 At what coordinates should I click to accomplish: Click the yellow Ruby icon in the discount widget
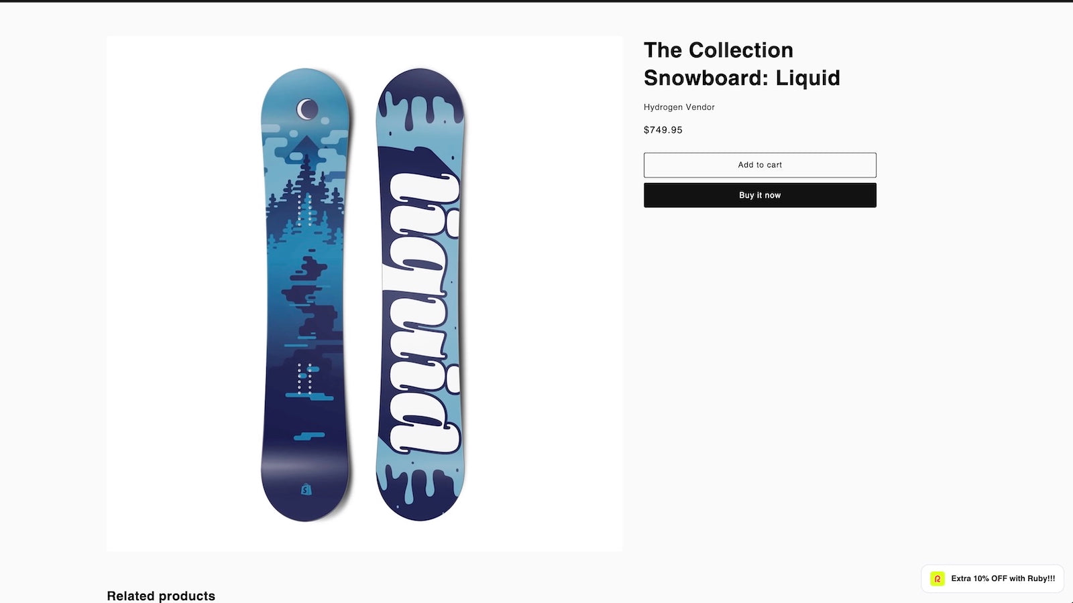pyautogui.click(x=938, y=579)
